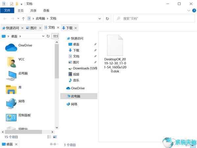
Task: Click the properties checkmark toolbar icon
Action: click(11, 4)
